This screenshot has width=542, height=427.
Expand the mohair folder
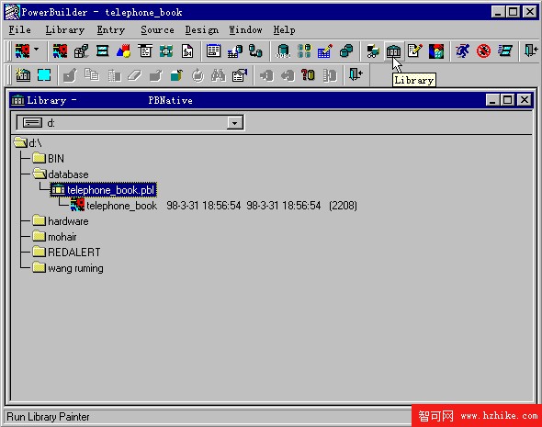(54, 237)
